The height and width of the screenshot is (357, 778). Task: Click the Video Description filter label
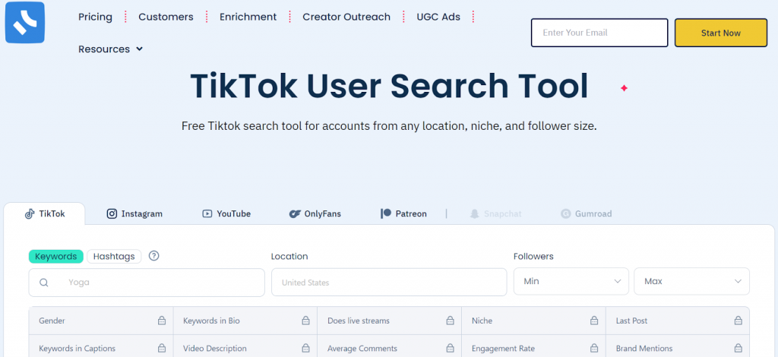coord(215,349)
